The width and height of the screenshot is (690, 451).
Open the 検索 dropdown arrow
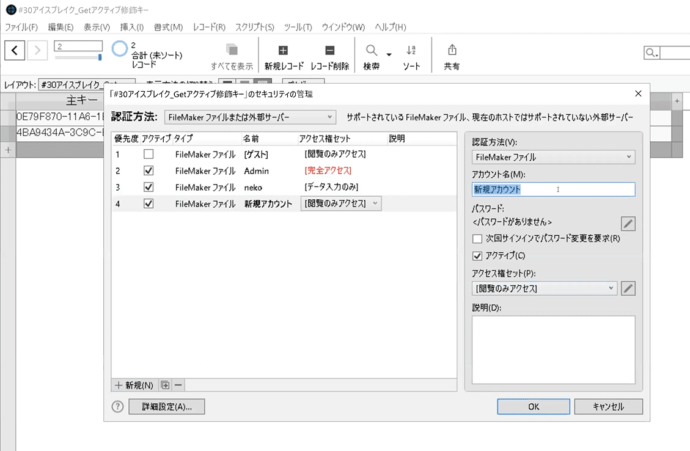pos(389,54)
